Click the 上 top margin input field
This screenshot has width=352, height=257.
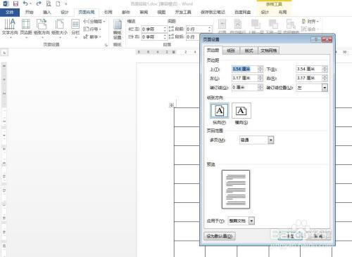(245, 69)
